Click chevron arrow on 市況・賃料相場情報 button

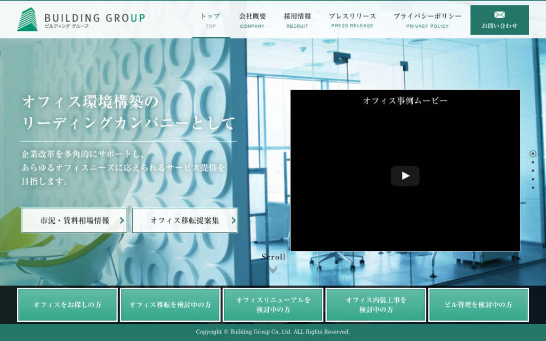click(122, 220)
